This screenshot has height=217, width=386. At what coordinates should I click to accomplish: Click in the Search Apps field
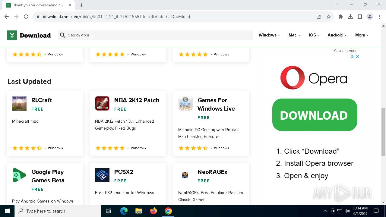155,35
